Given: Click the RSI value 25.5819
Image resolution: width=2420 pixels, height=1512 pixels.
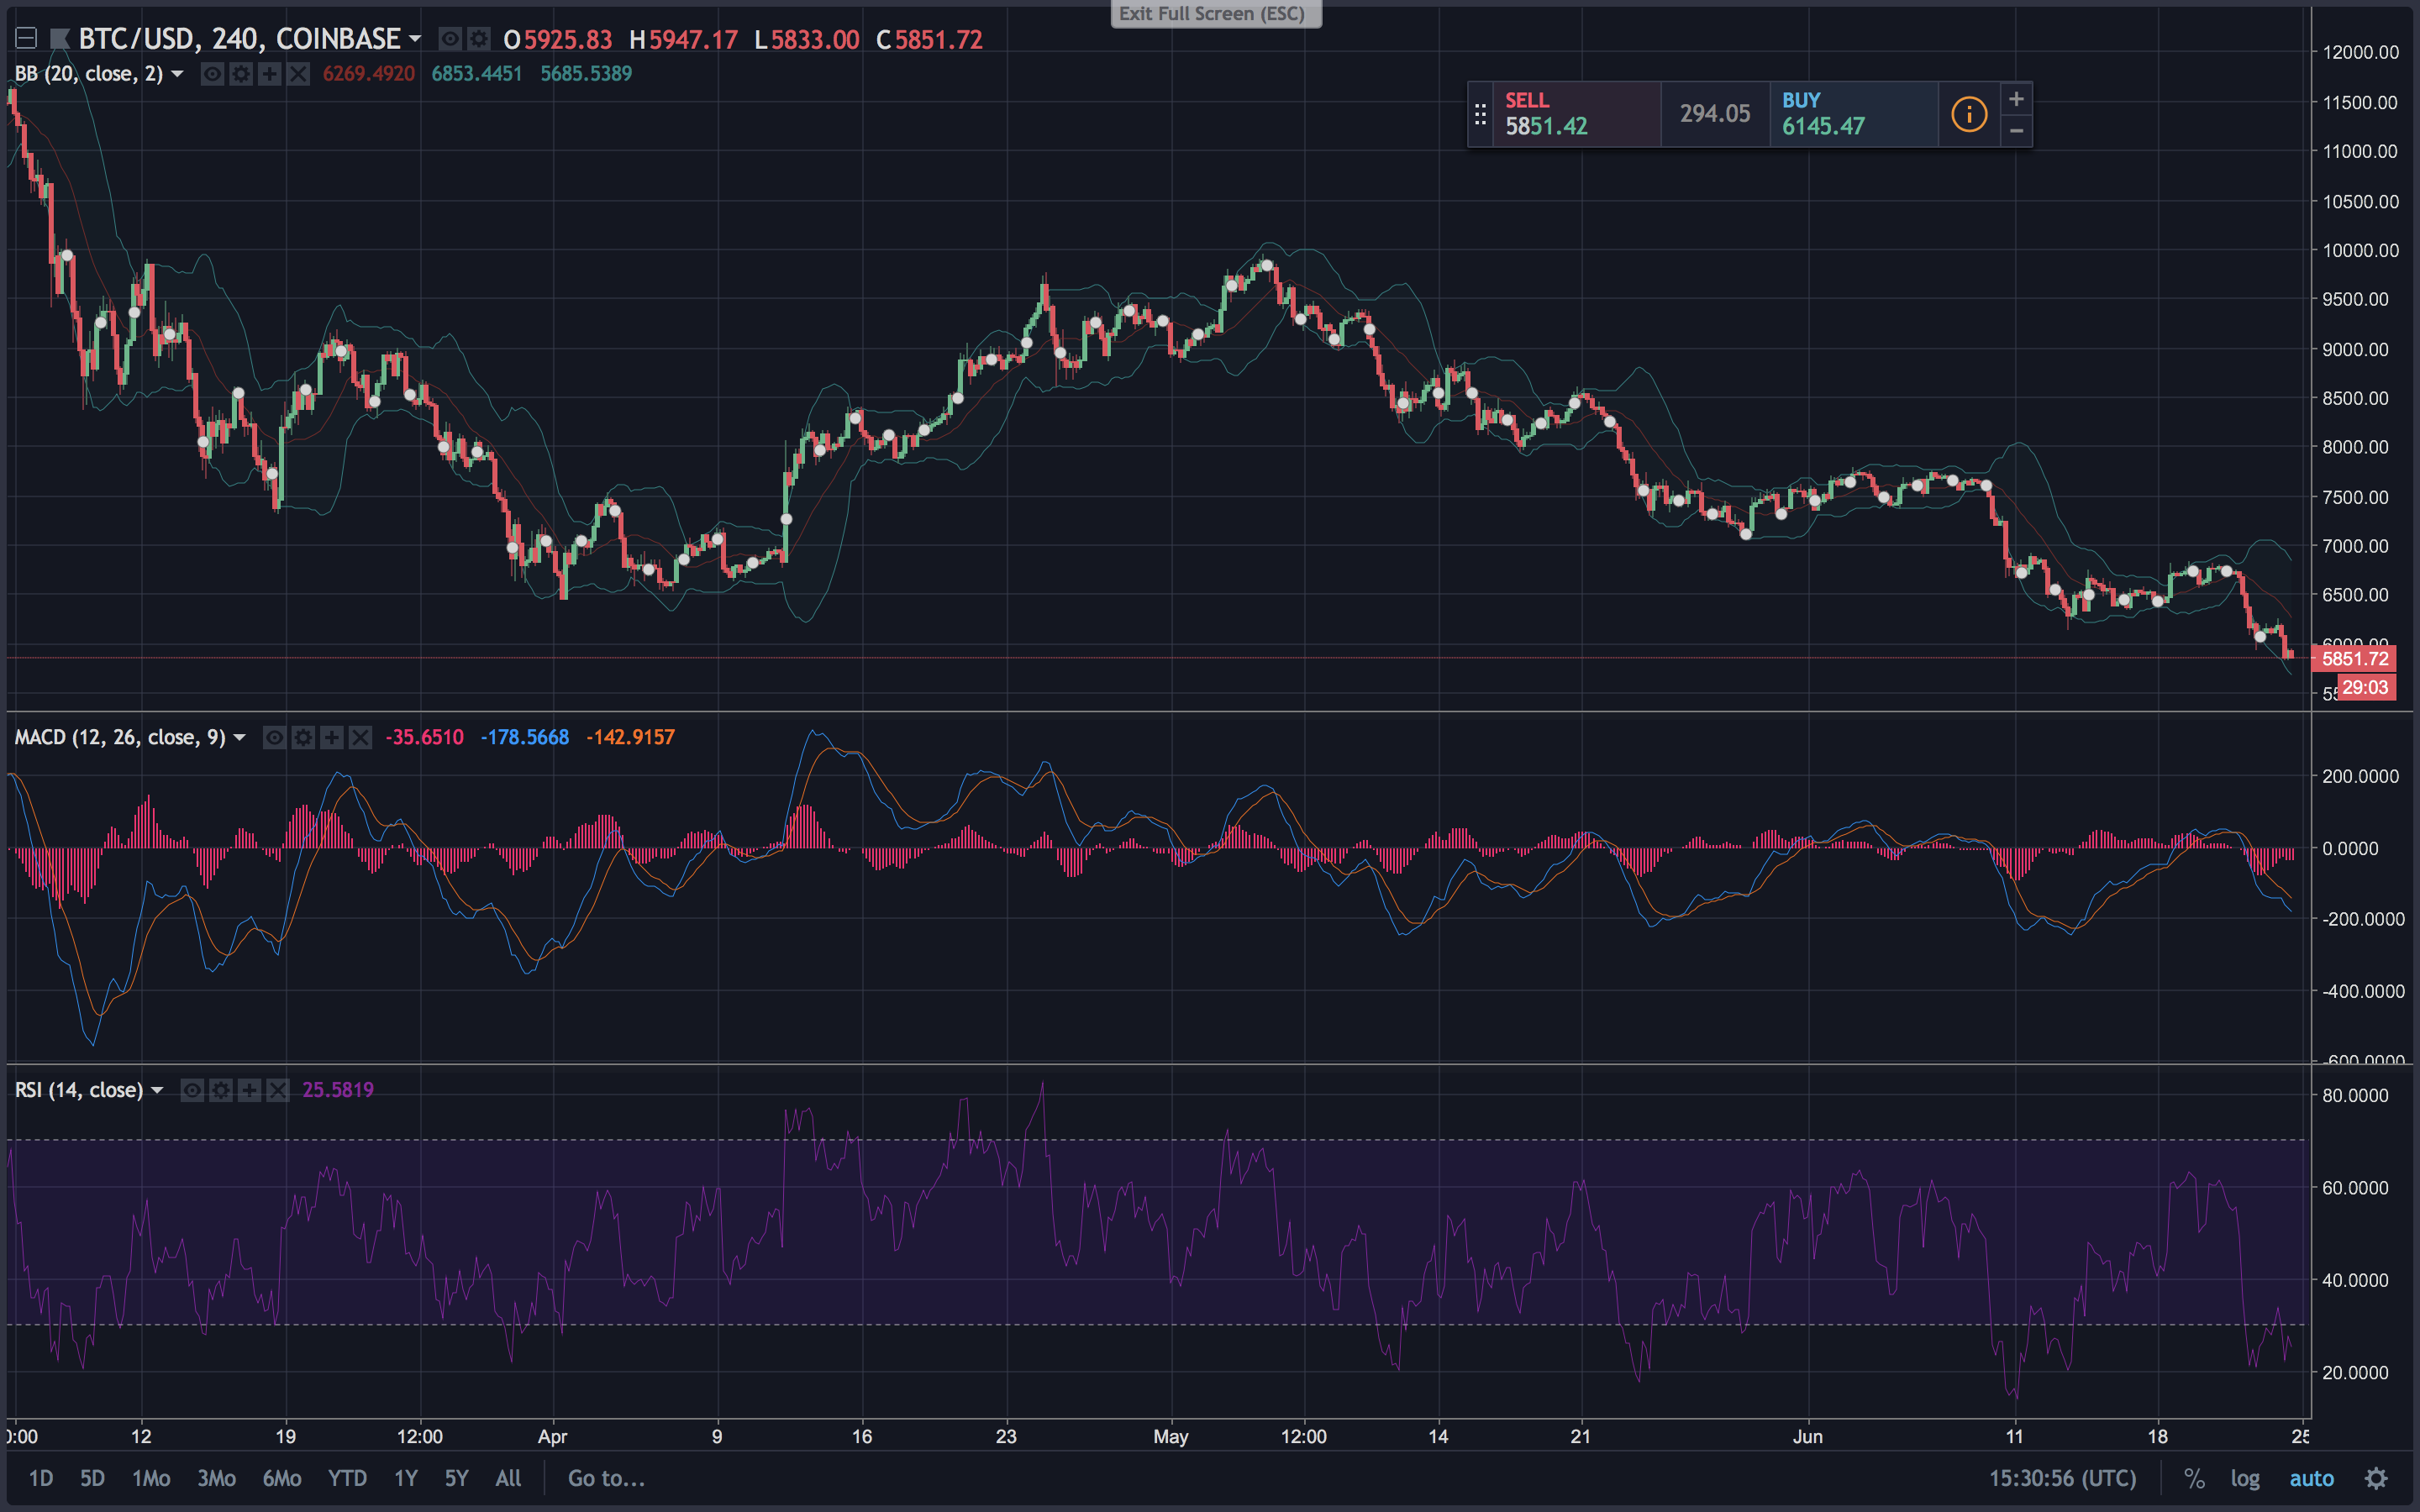Looking at the screenshot, I should tap(338, 1090).
